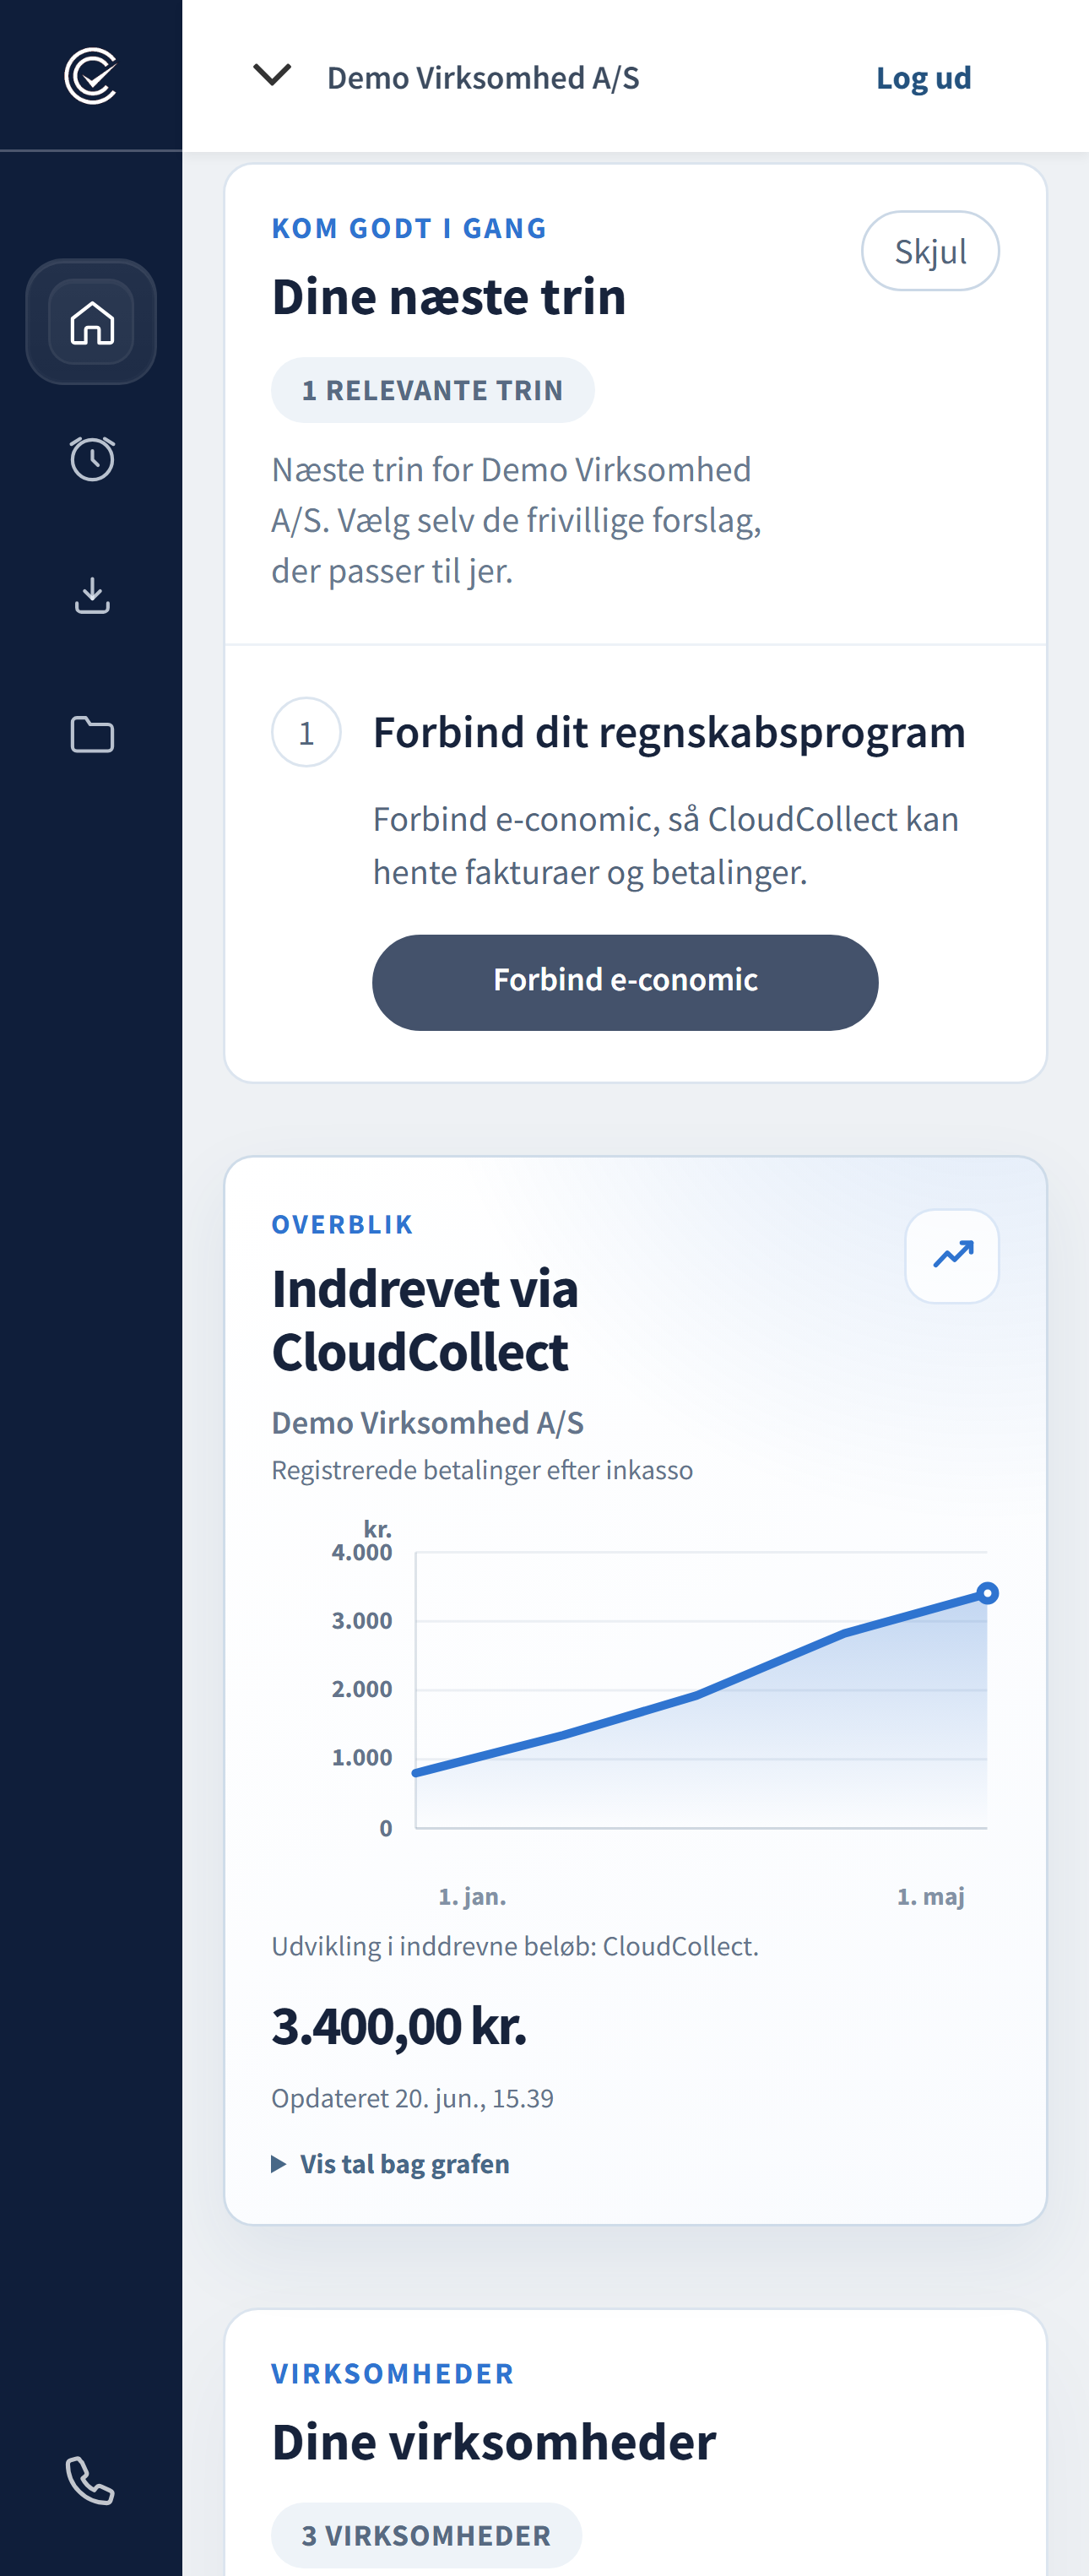Click 'Udvikling i inddrevne beløb: CloudCollect.' caption

(x=515, y=1946)
